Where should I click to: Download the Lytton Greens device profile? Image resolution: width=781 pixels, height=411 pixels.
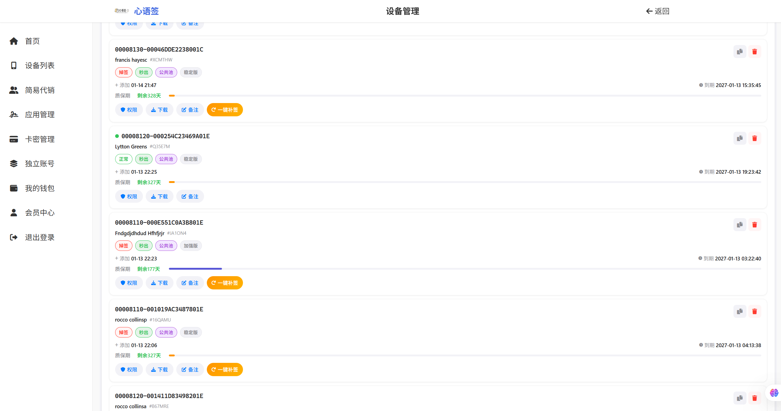tap(159, 196)
